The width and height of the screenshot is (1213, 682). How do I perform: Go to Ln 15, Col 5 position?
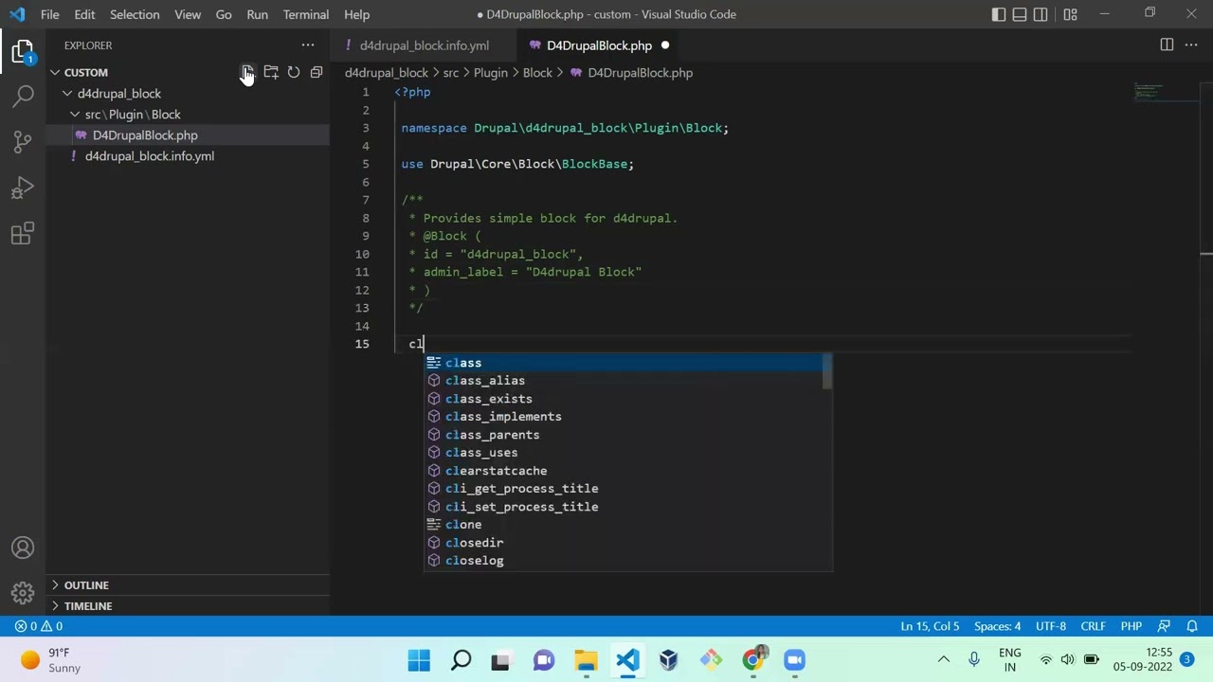pyautogui.click(x=930, y=626)
